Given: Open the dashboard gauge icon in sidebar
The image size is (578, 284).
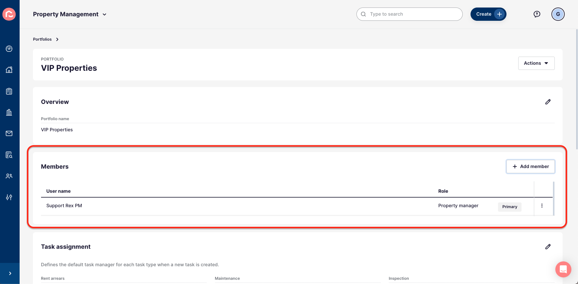Looking at the screenshot, I should (x=9, y=49).
